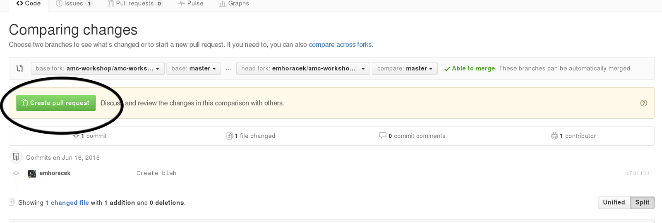Open the emhoracek author link

pos(55,173)
